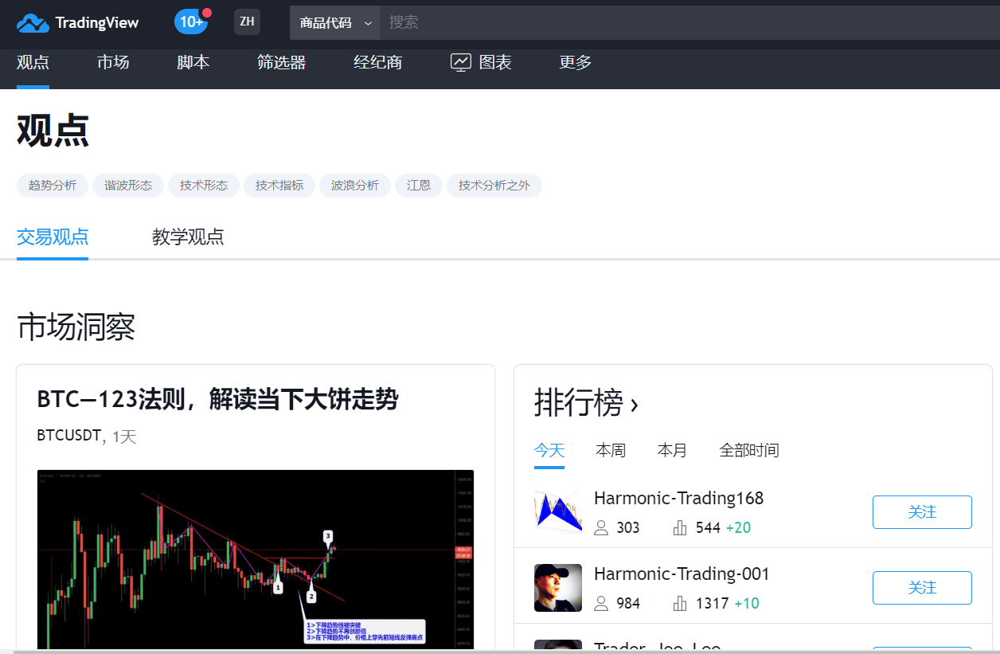Click the chart icon beside 图表

click(x=460, y=62)
